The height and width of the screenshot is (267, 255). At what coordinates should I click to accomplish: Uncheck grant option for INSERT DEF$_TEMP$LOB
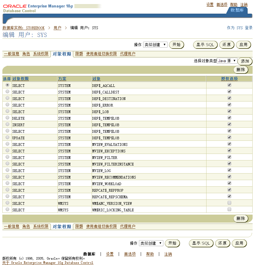click(229, 124)
